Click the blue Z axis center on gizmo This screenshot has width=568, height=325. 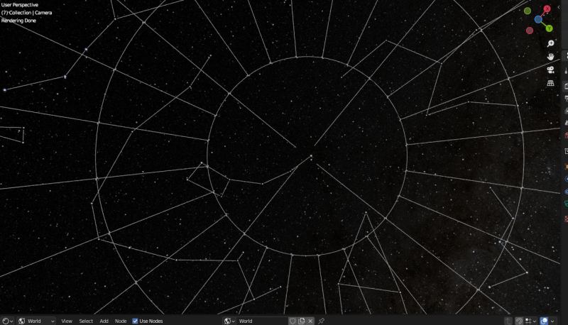[x=539, y=20]
